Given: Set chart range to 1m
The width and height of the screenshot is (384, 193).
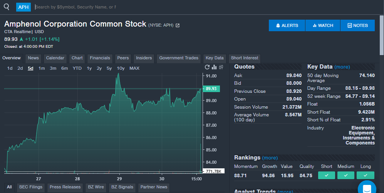Looking at the screenshot, I should point(42,68).
